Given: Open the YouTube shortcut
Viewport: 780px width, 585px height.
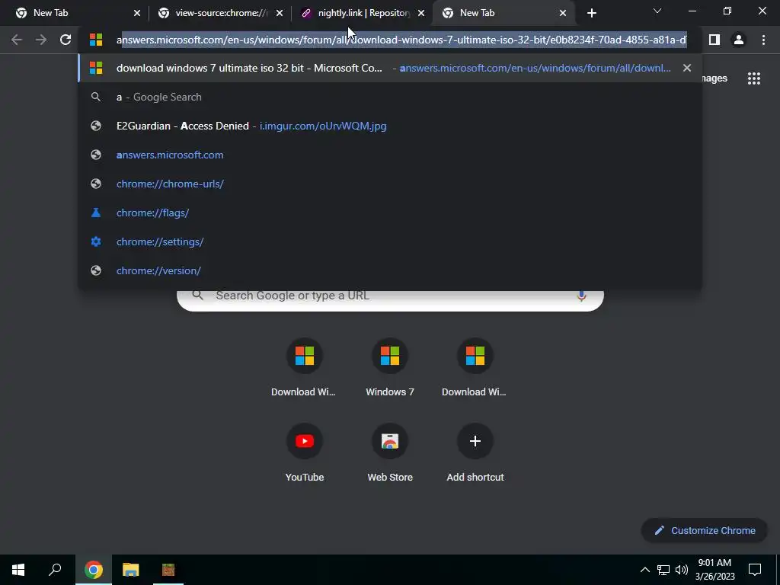Looking at the screenshot, I should click(x=305, y=453).
